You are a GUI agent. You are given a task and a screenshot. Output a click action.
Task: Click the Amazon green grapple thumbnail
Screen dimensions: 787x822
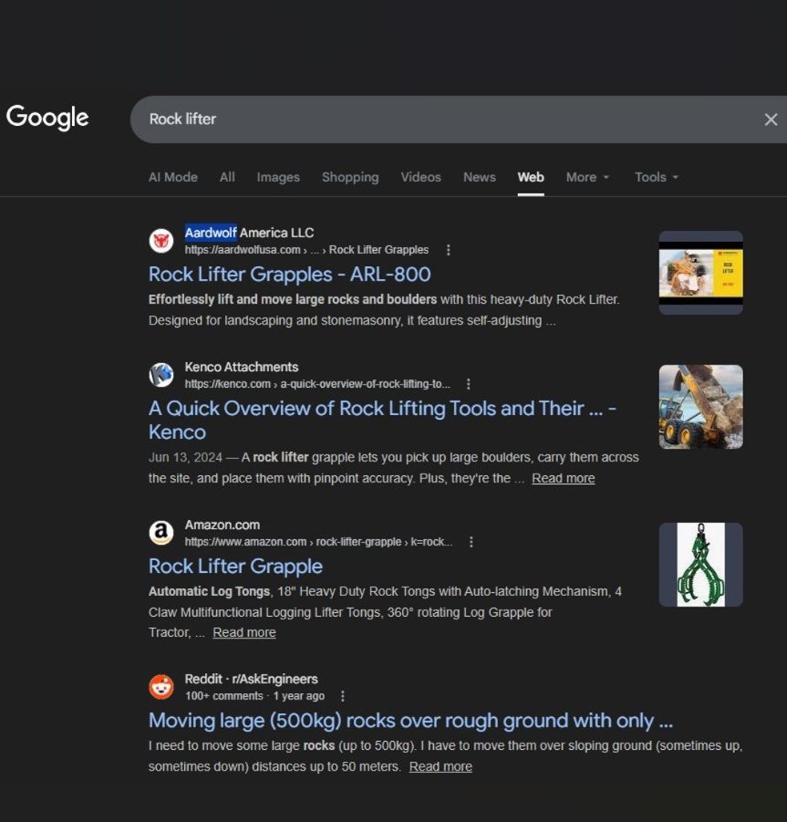(700, 565)
